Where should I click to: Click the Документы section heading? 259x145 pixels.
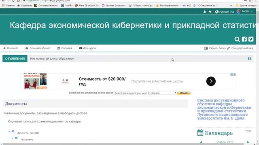[x=16, y=104]
